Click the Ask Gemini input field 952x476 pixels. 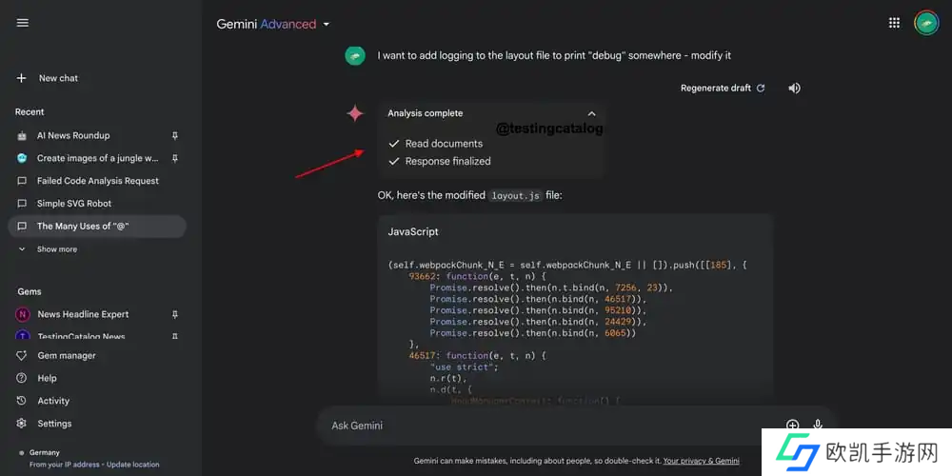(x=543, y=426)
